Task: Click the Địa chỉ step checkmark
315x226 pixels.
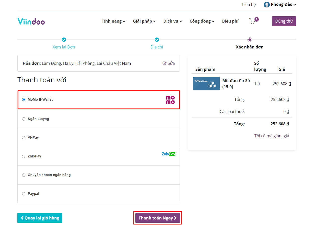Action: point(157,40)
